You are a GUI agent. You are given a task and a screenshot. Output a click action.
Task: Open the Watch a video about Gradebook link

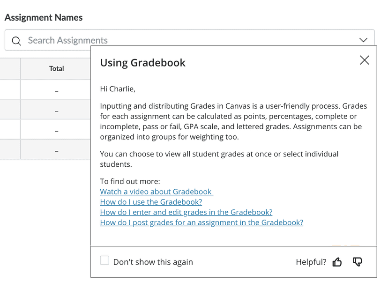tap(157, 192)
